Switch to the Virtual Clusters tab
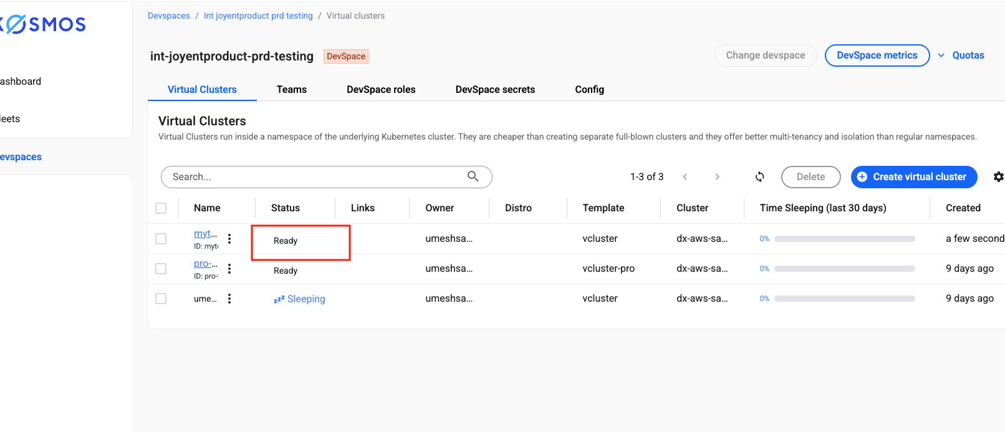Image resolution: width=1005 pixels, height=432 pixels. pyautogui.click(x=202, y=90)
